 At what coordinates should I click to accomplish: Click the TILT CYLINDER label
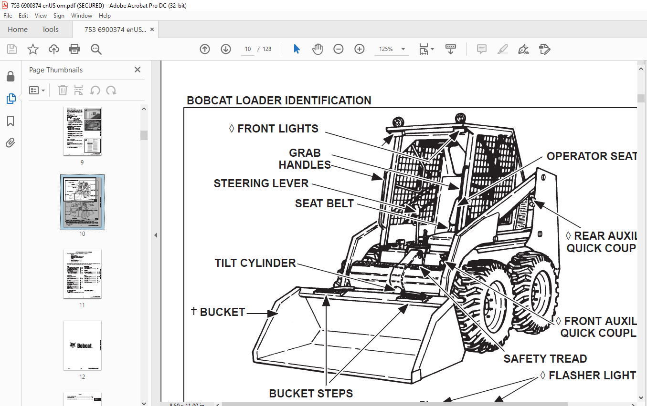pyautogui.click(x=255, y=263)
